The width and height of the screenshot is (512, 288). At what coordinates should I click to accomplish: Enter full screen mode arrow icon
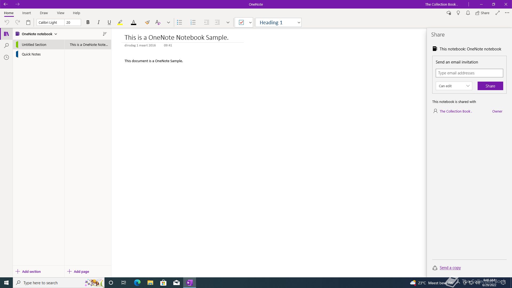[x=498, y=13]
